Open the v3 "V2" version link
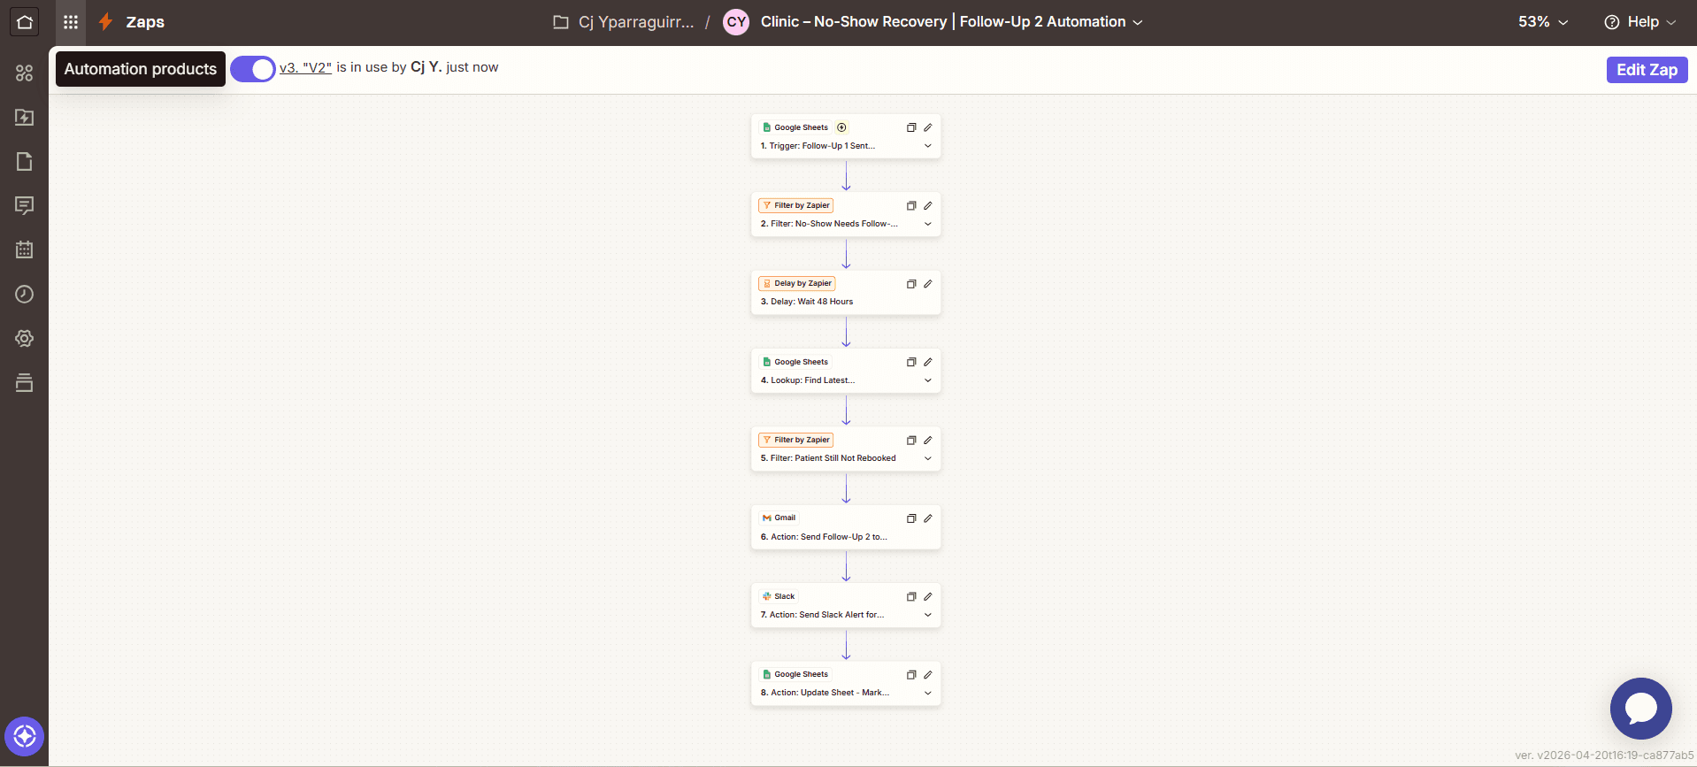The height and width of the screenshot is (767, 1697). (x=305, y=67)
